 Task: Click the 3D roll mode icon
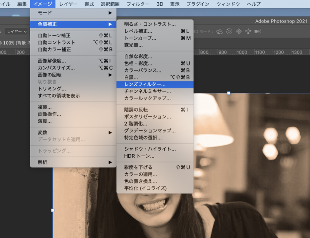(229, 31)
